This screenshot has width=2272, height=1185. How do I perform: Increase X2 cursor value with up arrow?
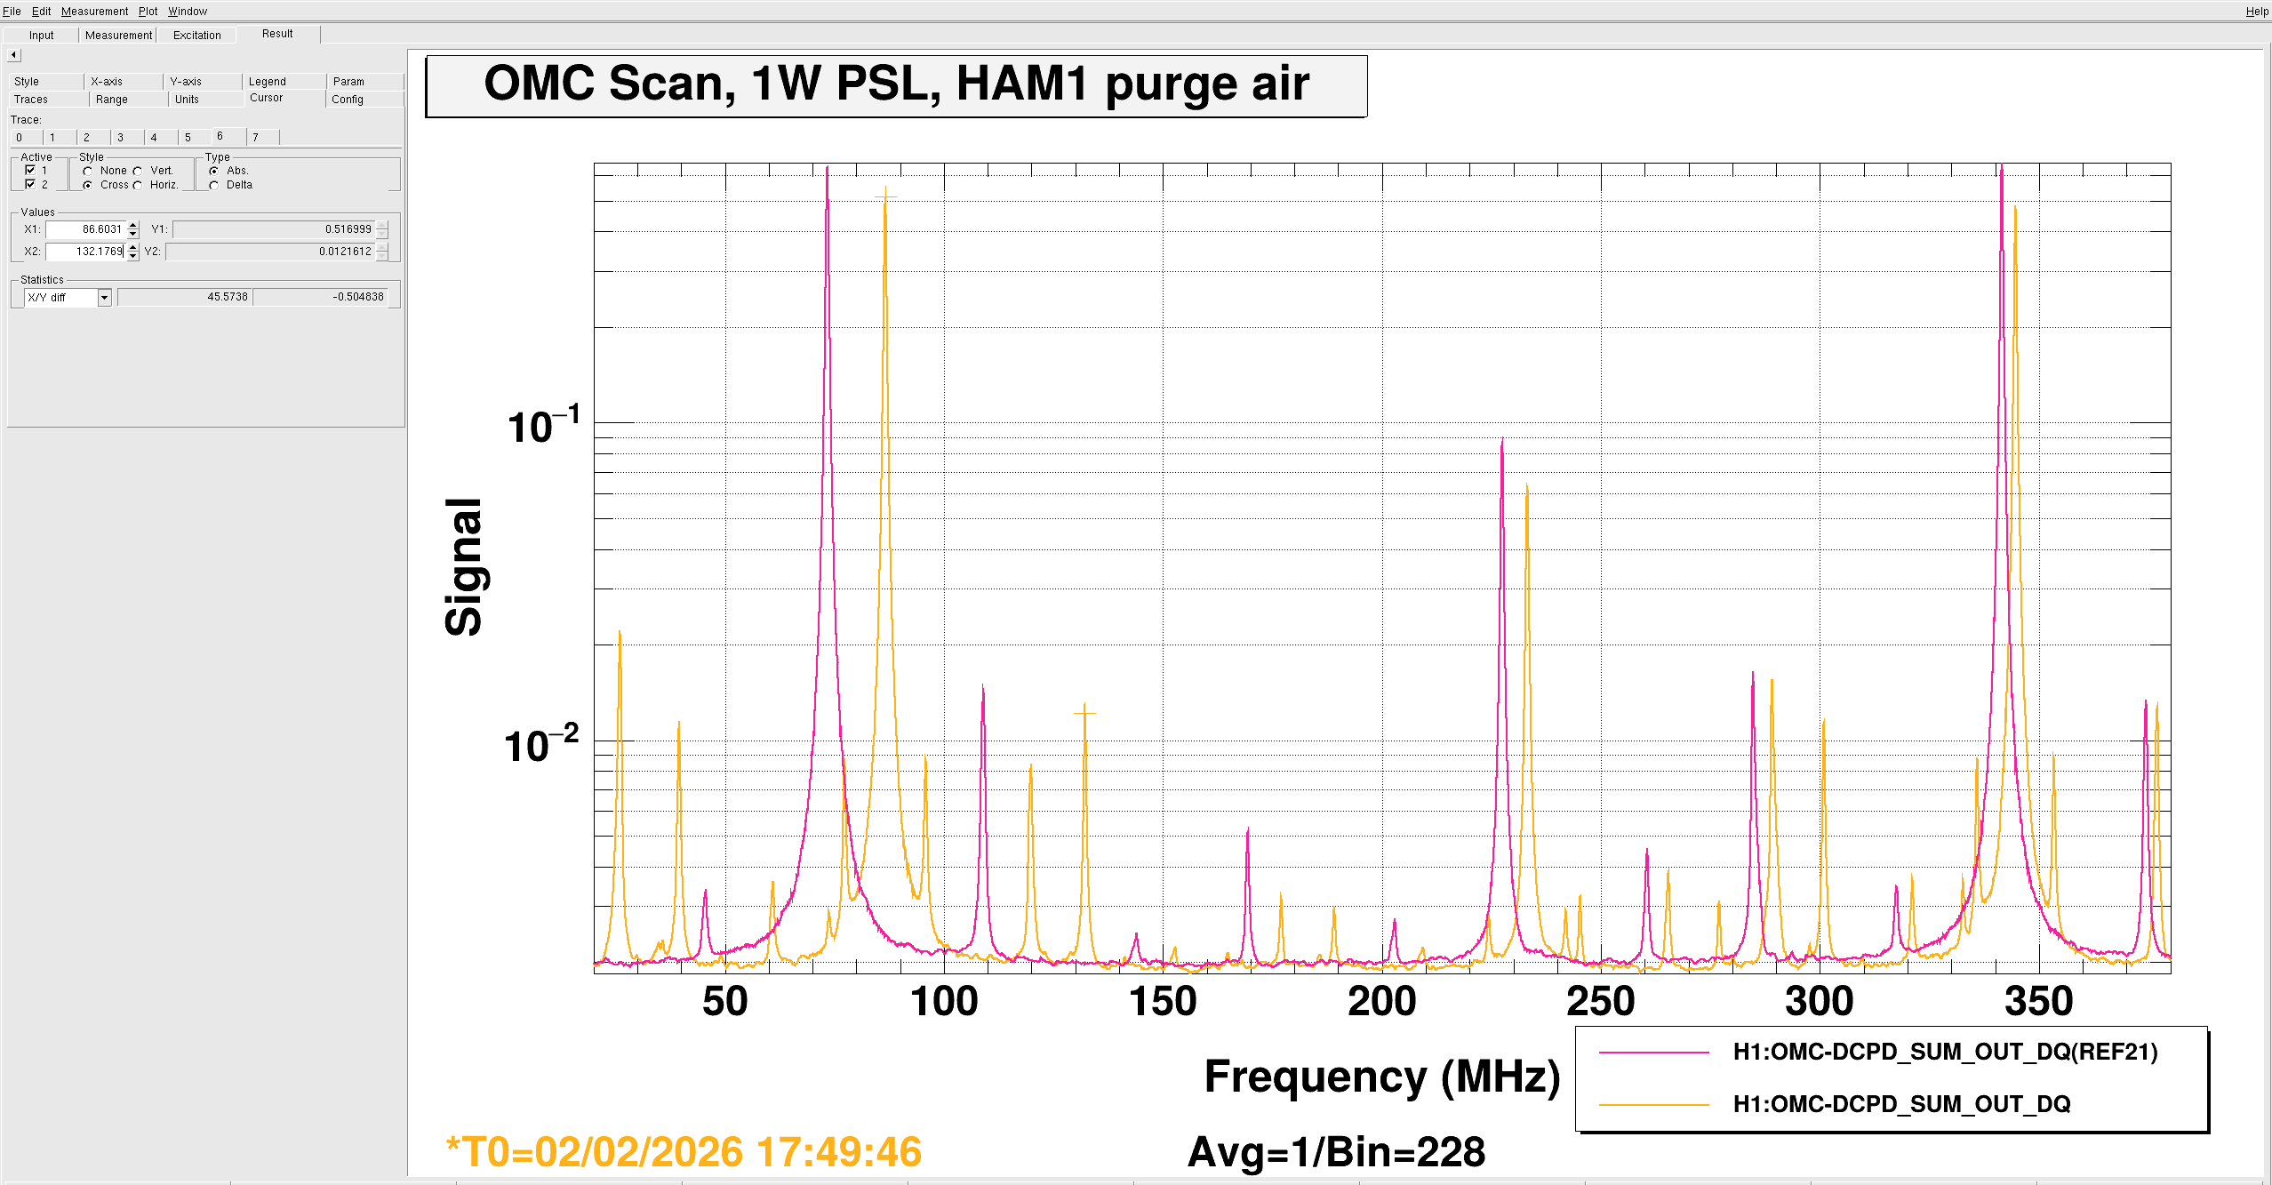click(x=133, y=247)
